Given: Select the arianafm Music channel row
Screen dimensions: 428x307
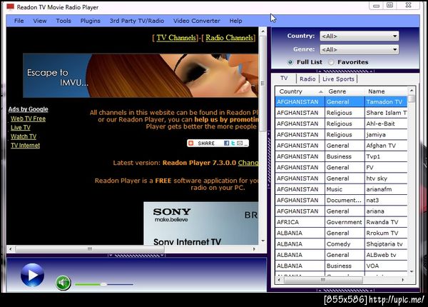Looking at the screenshot, I should click(341, 189).
